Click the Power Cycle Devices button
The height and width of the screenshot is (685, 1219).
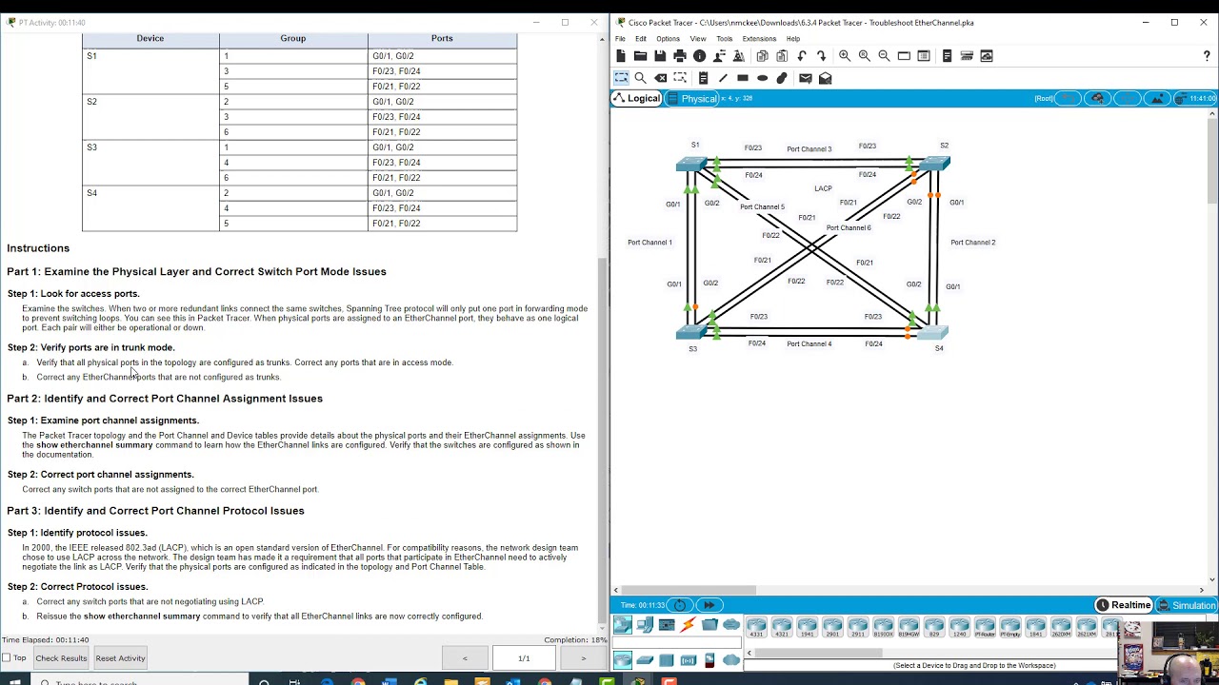click(680, 605)
